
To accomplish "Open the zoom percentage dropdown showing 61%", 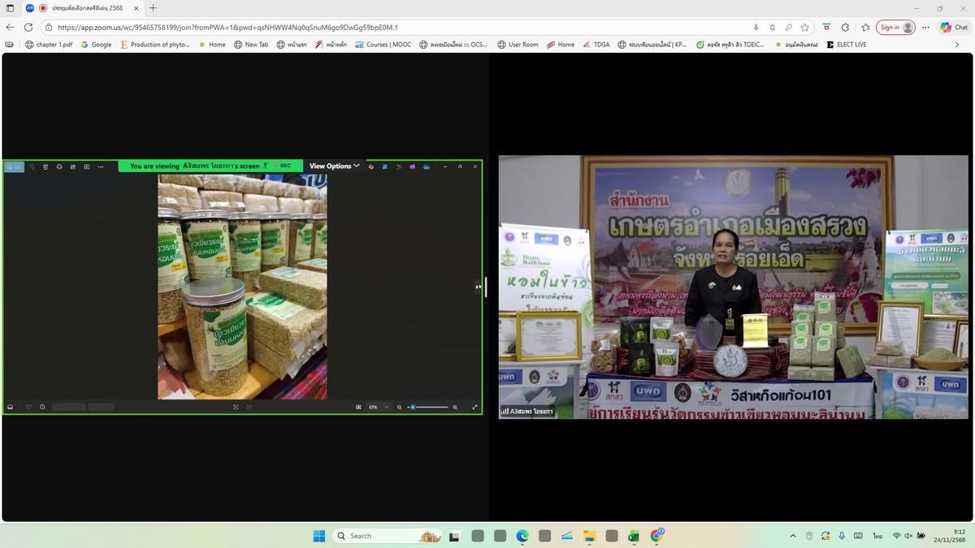I will 378,407.
